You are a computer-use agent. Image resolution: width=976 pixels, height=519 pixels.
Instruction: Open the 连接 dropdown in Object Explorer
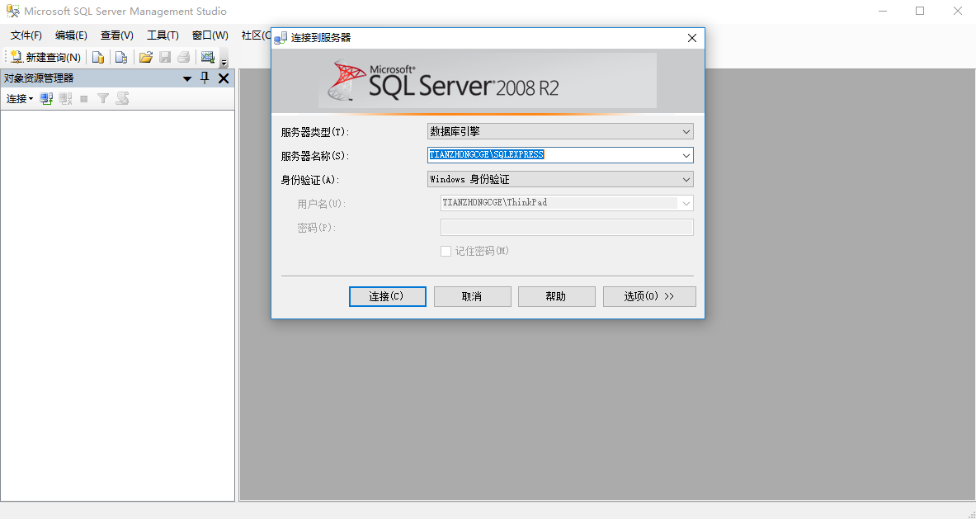point(19,98)
